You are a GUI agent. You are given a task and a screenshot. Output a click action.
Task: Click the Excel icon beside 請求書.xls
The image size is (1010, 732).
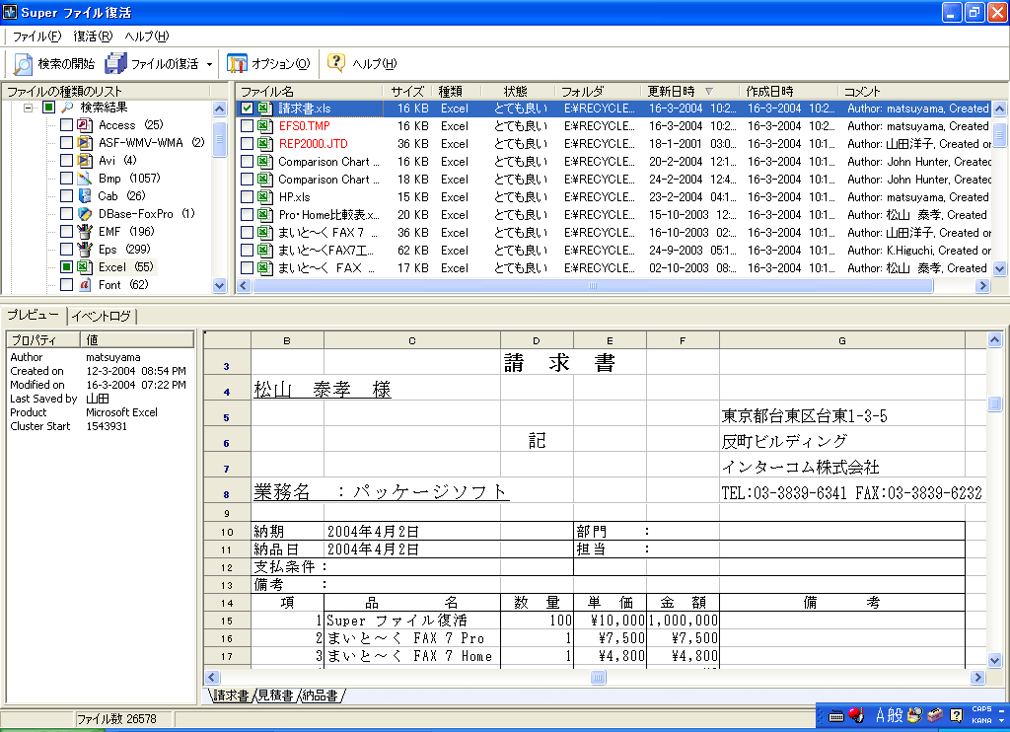pyautogui.click(x=264, y=109)
